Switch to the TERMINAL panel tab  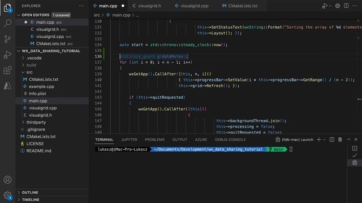[x=104, y=139]
